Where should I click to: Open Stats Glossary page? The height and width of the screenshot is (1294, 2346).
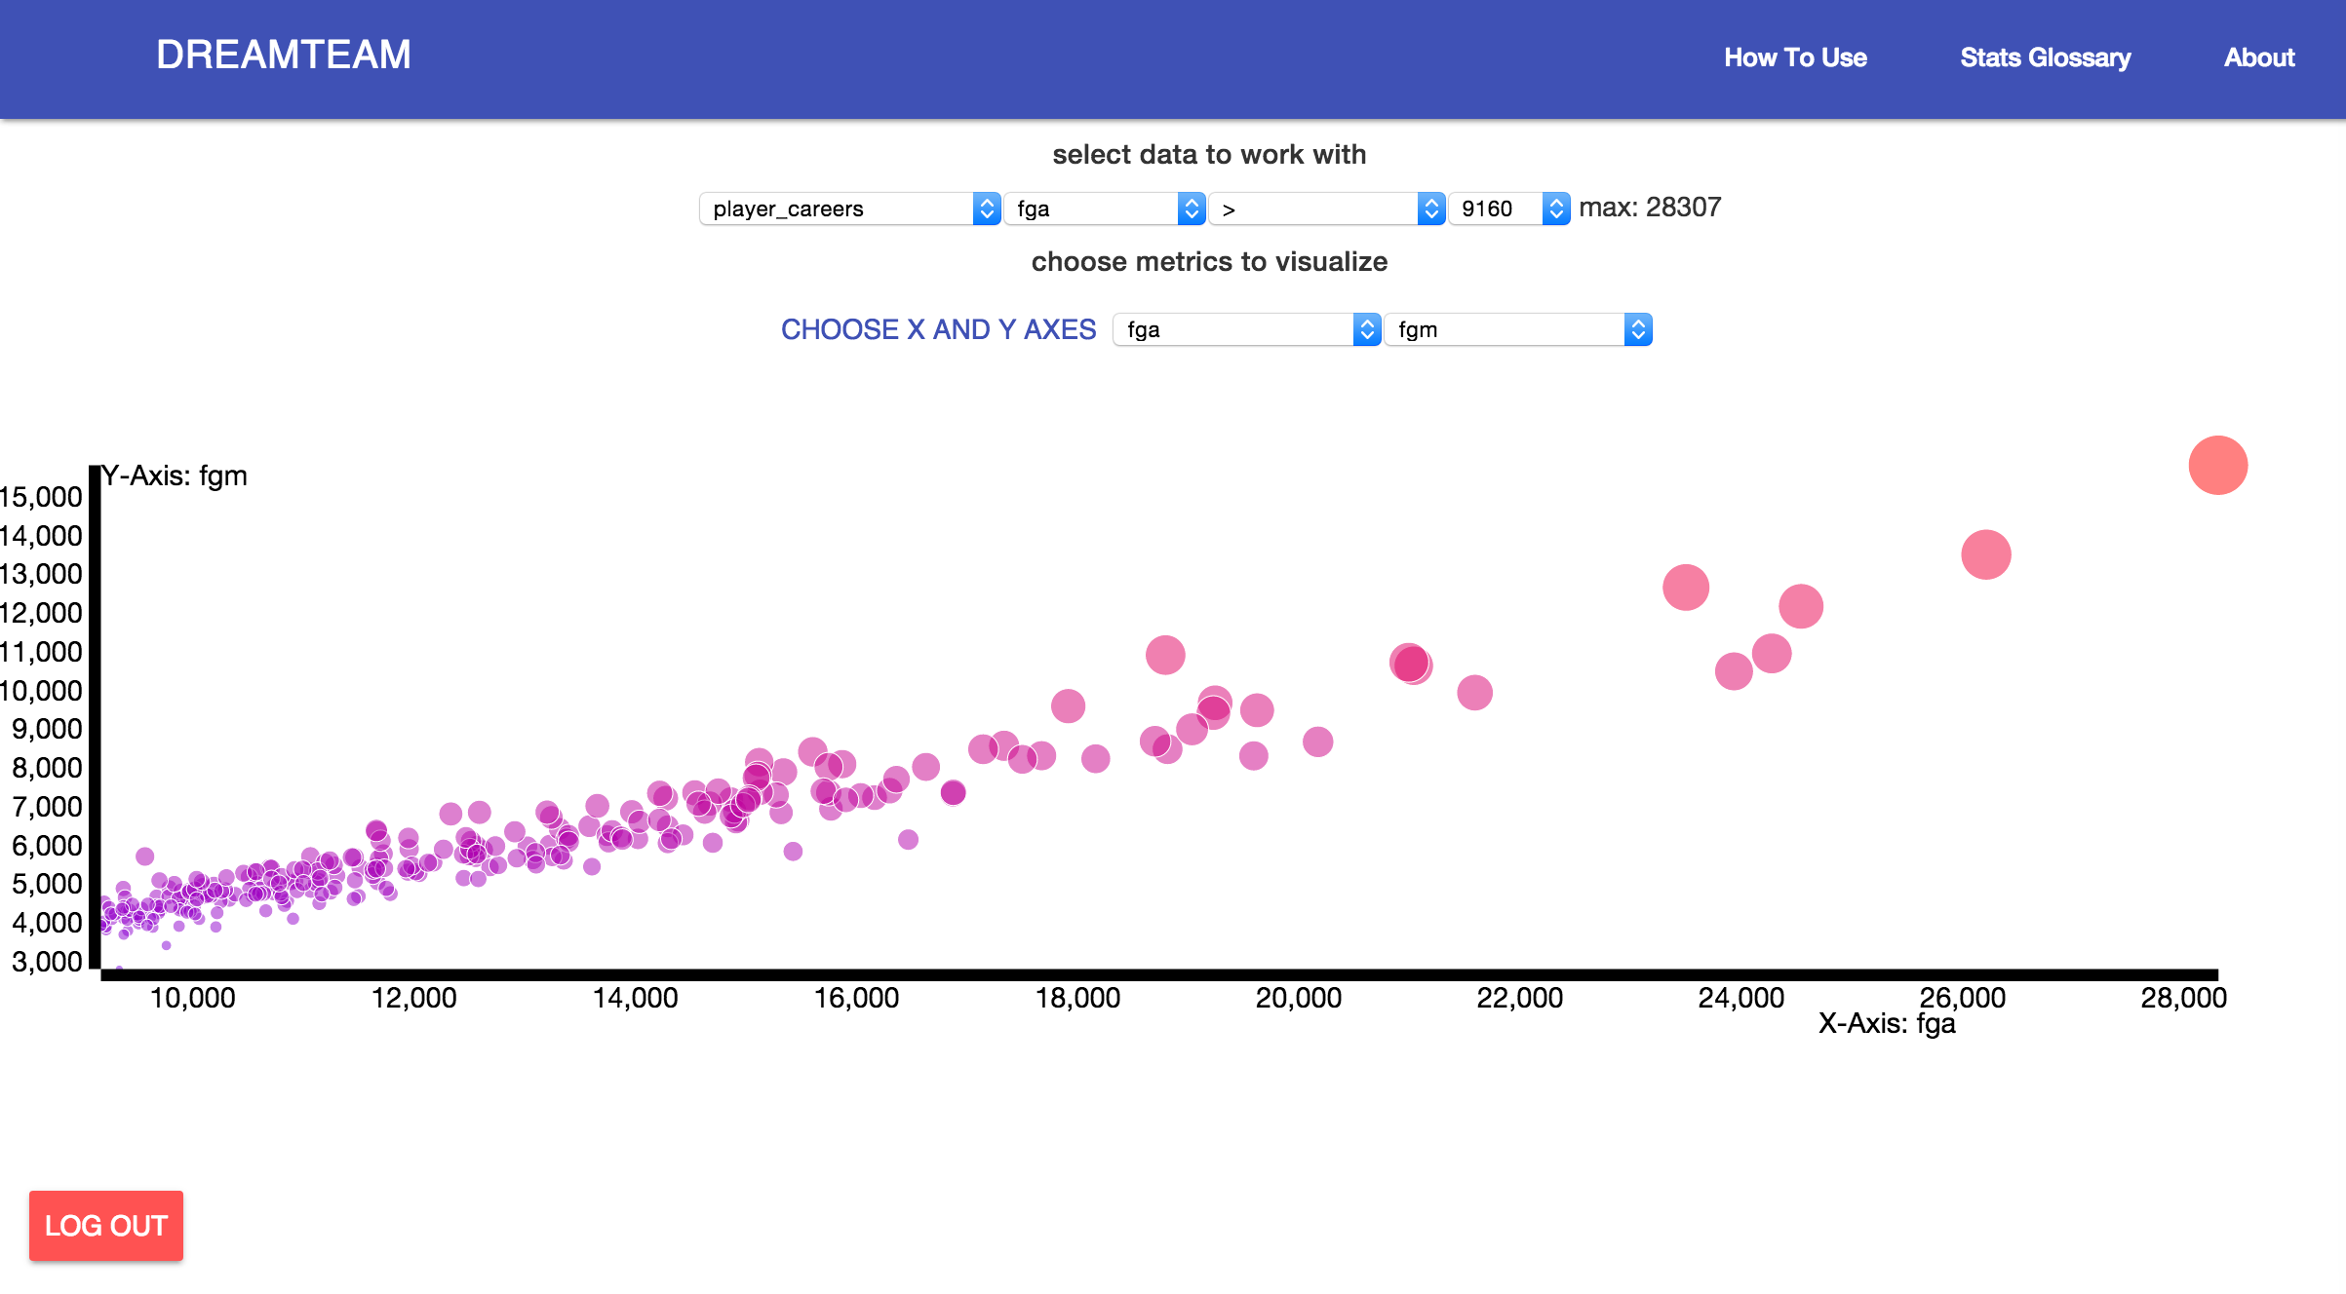click(x=2045, y=57)
